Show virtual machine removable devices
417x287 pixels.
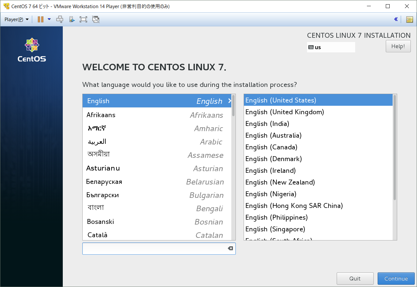[x=72, y=19]
